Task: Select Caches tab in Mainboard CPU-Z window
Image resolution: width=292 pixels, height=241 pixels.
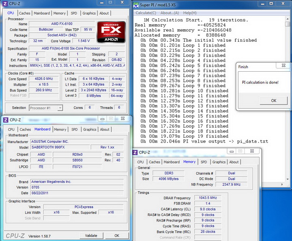Action: (25, 130)
